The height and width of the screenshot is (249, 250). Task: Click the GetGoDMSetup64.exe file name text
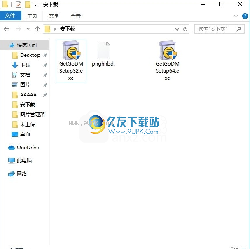(167, 71)
